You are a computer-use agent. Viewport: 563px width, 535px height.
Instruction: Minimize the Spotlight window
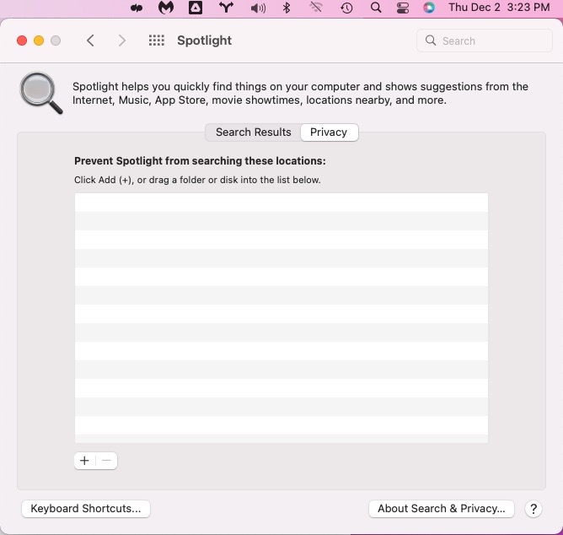pos(39,41)
